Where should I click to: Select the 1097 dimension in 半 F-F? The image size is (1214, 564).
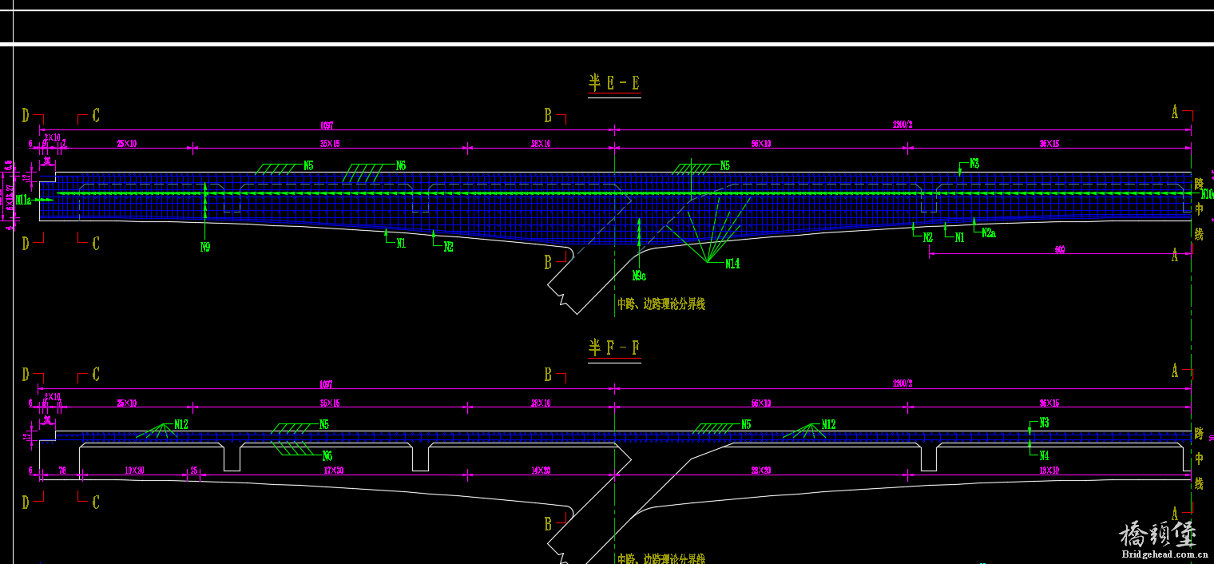326,383
